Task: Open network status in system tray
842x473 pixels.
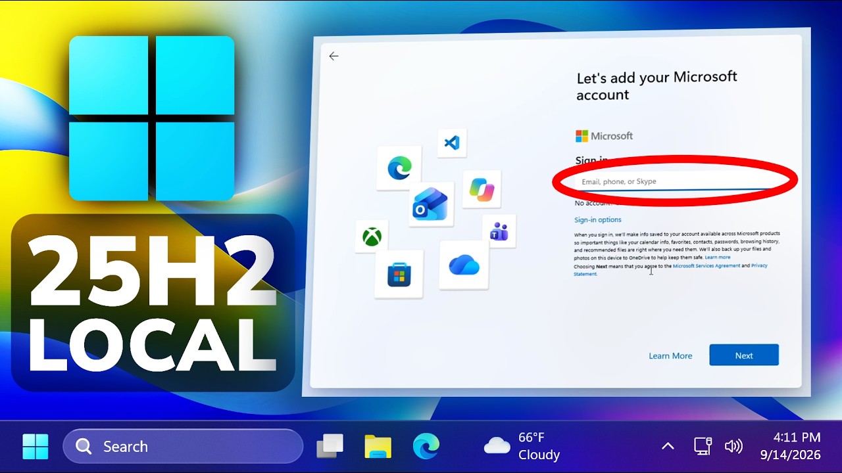Action: pos(703,447)
